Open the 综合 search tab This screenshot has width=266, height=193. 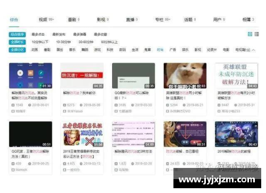[14, 20]
